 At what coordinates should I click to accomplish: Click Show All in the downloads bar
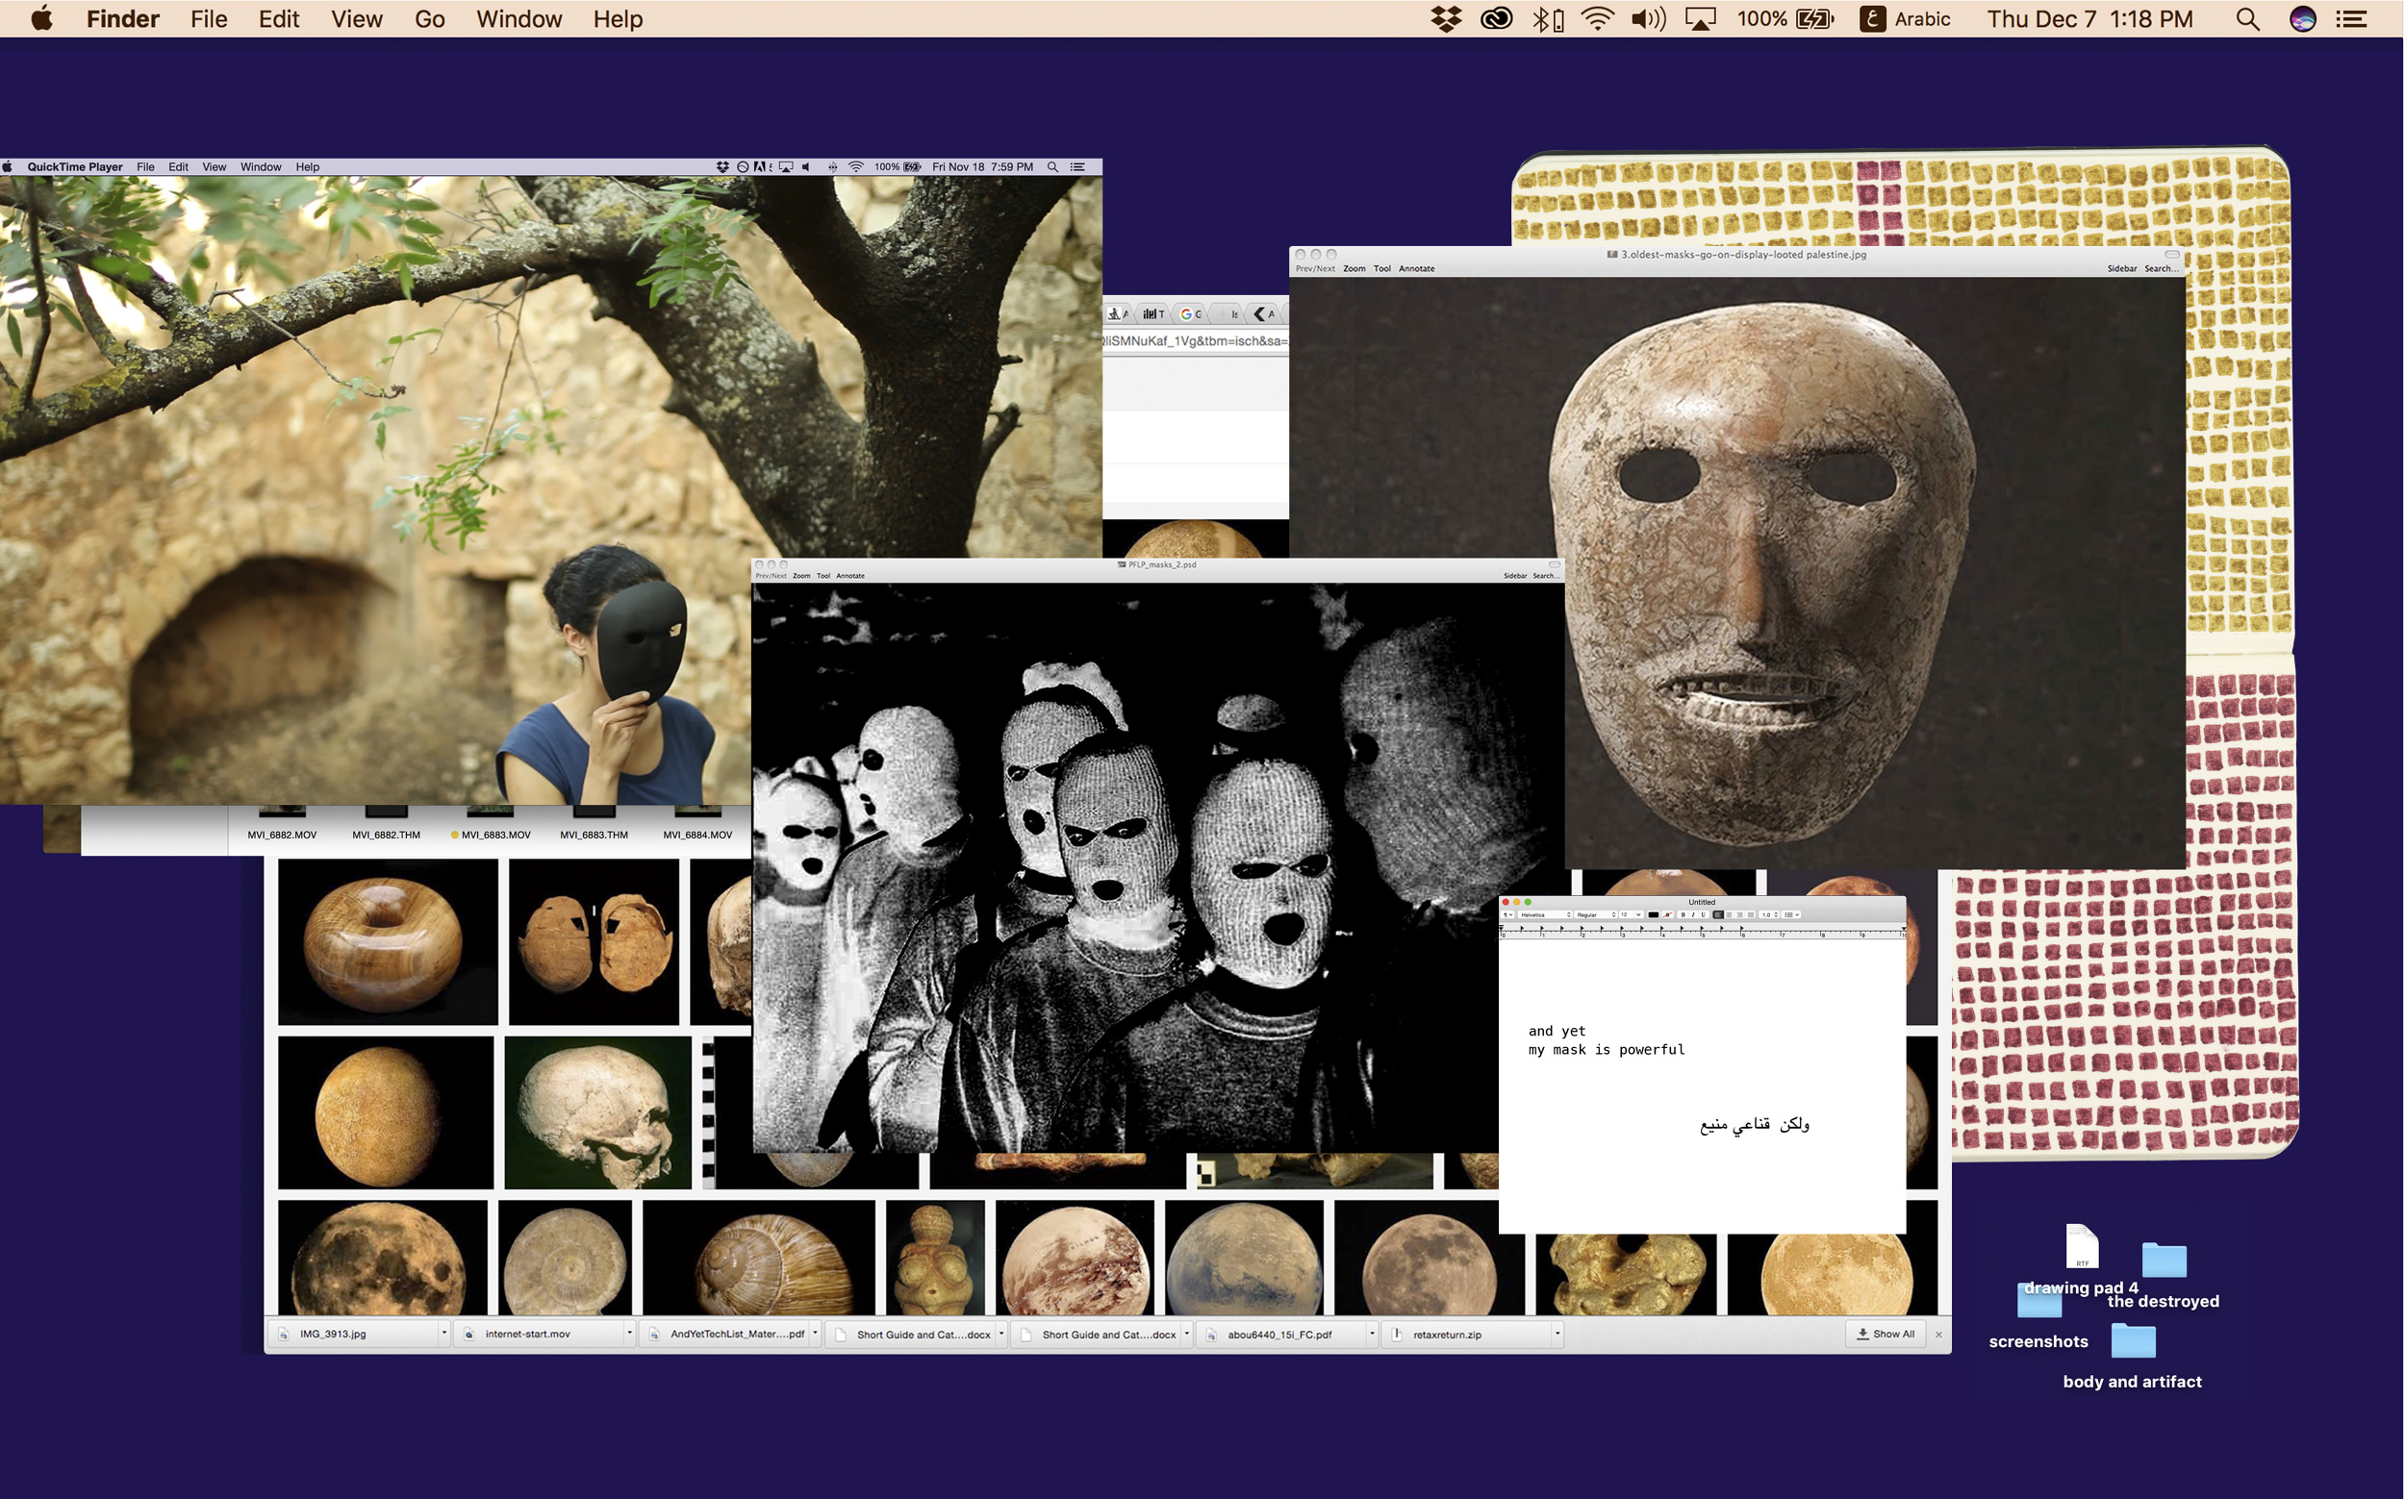(x=1886, y=1334)
